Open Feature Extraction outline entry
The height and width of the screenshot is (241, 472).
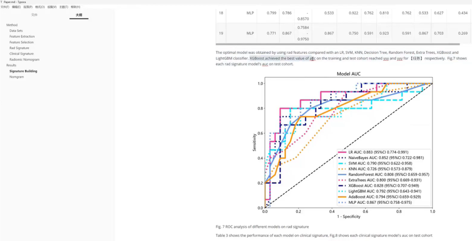[x=22, y=36]
